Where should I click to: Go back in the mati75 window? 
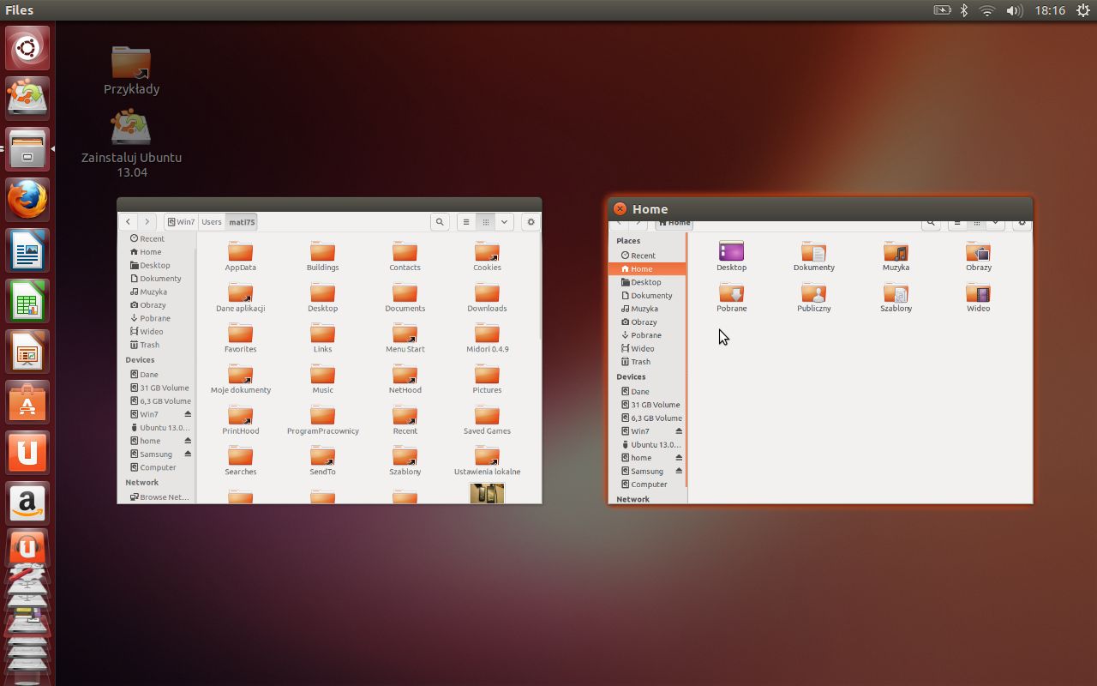[x=129, y=221]
